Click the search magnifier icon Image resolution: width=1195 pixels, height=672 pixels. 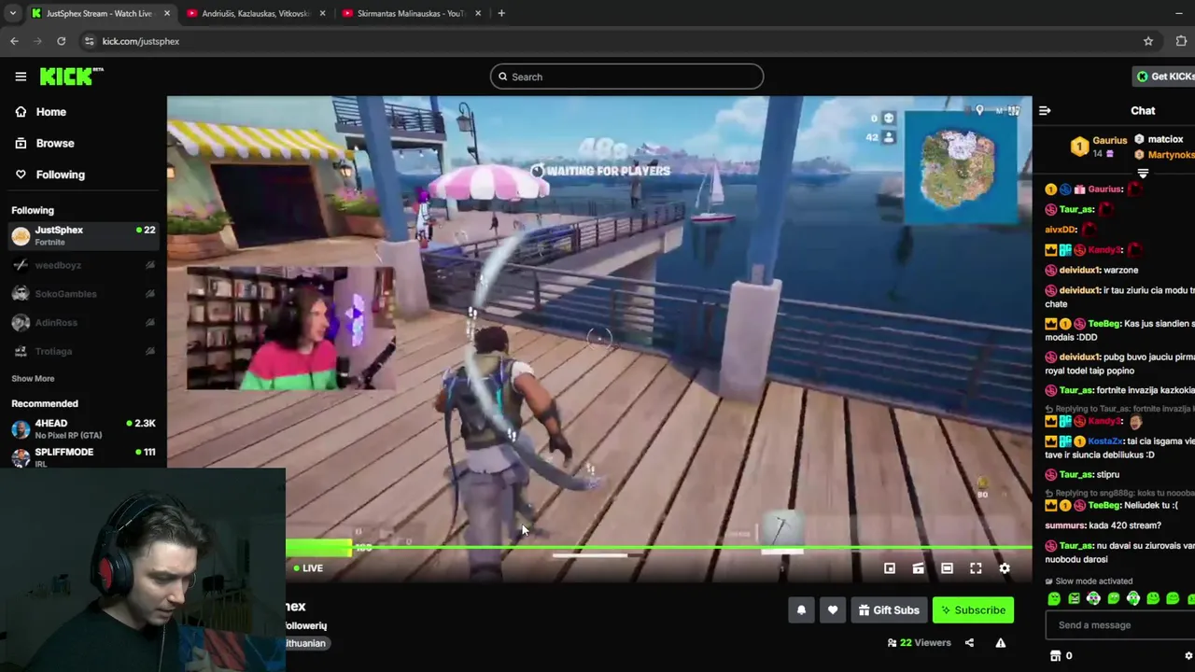(x=502, y=77)
